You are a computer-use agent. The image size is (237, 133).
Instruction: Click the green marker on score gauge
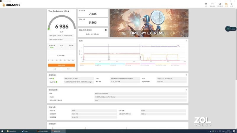[x=49, y=29]
